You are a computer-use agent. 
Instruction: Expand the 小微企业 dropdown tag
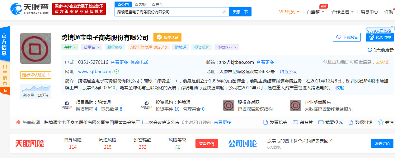point(227,47)
